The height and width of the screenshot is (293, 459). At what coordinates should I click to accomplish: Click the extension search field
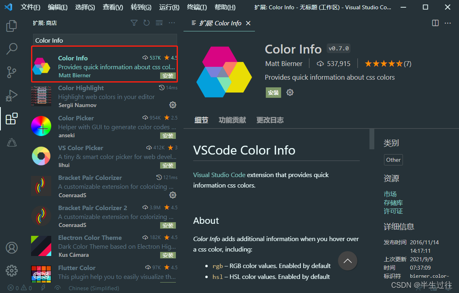105,40
